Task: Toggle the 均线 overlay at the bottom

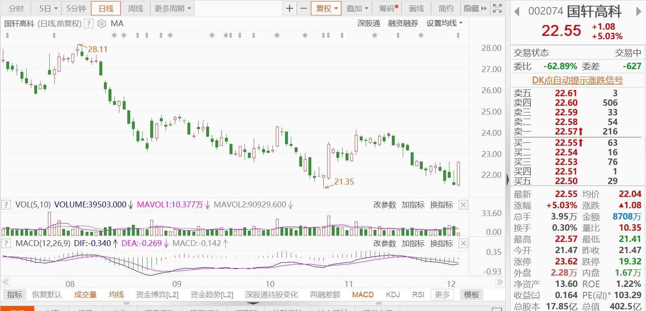Action: [x=116, y=295]
